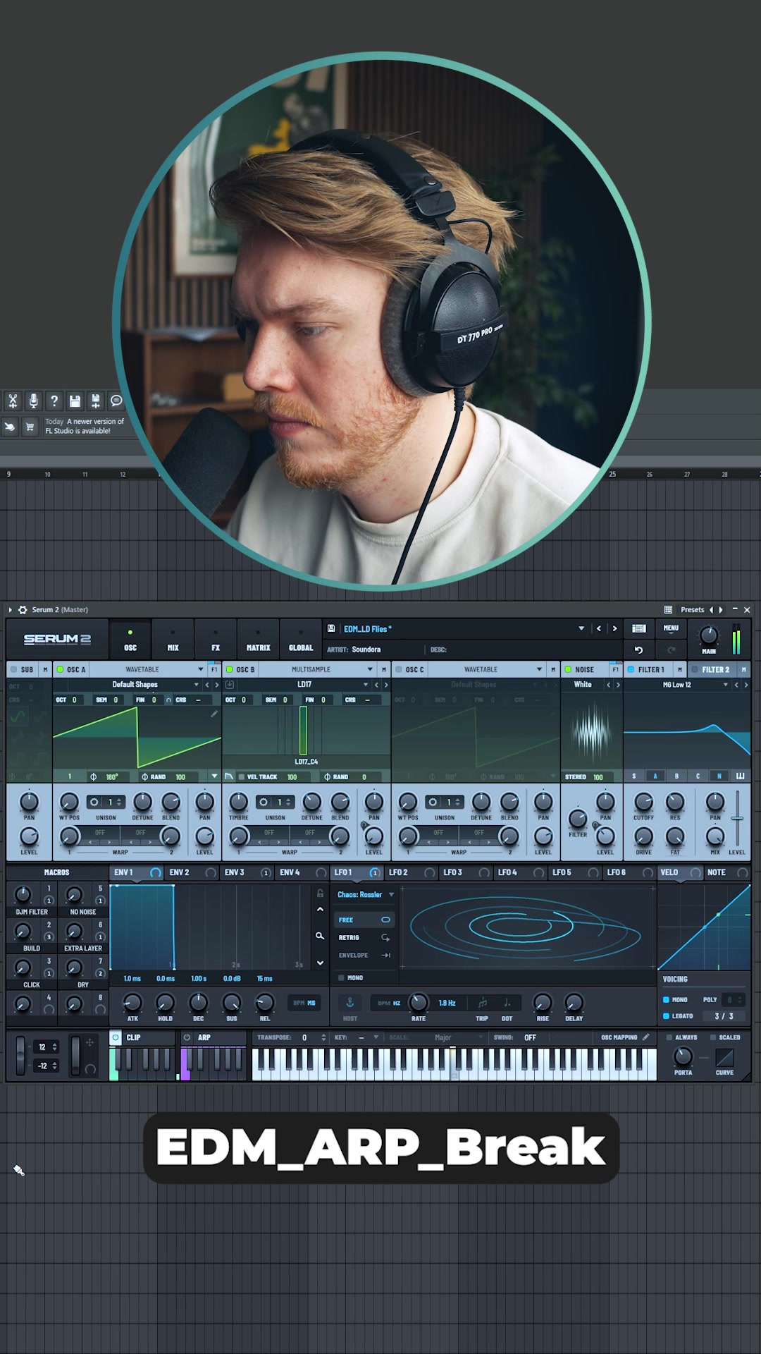The image size is (761, 1354).
Task: Open the OSC A WAVETABLE type dropdown
Action: [x=147, y=669]
